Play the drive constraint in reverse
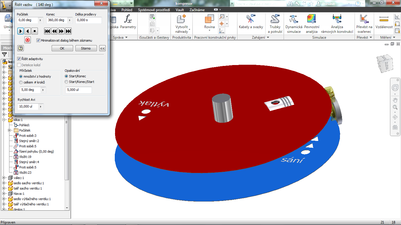 pos(27,31)
